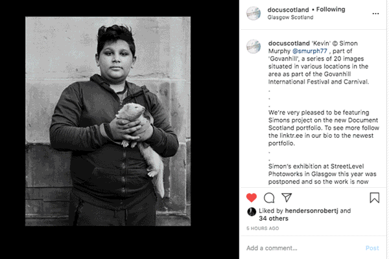The width and height of the screenshot is (389, 259).
Task: Click the liker's small profile avatar
Action: 252,212
